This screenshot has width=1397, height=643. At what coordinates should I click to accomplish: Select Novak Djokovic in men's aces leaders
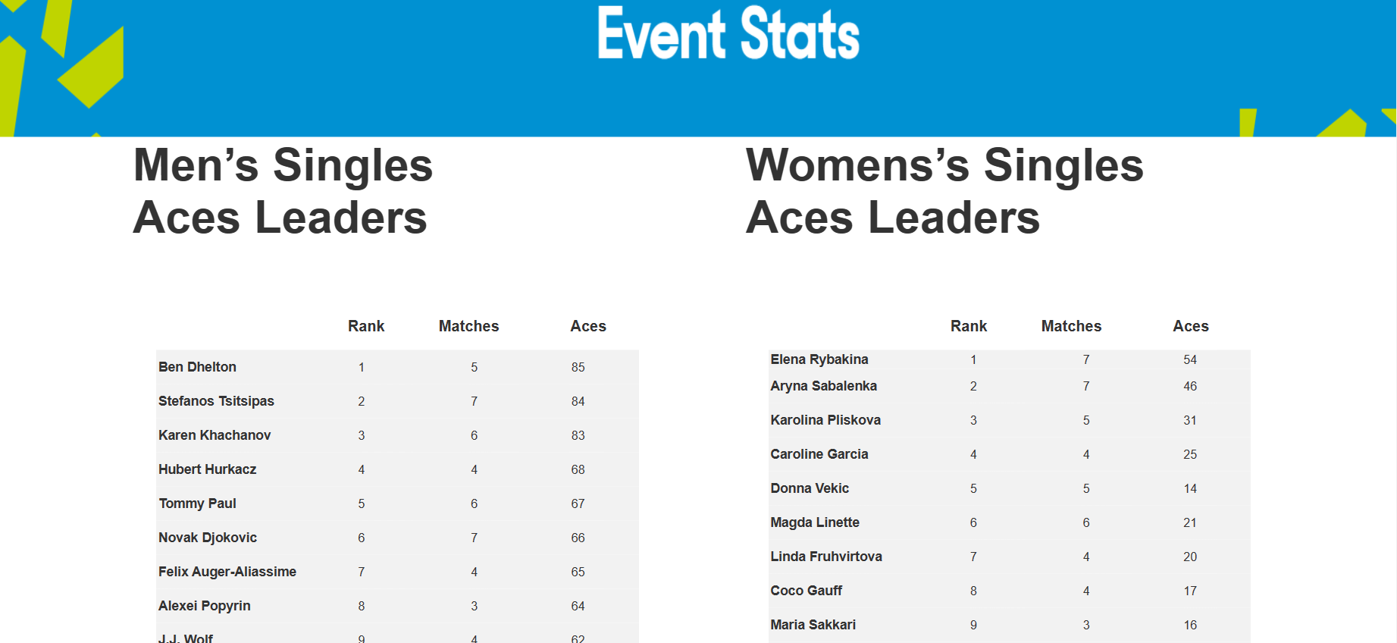tap(208, 538)
